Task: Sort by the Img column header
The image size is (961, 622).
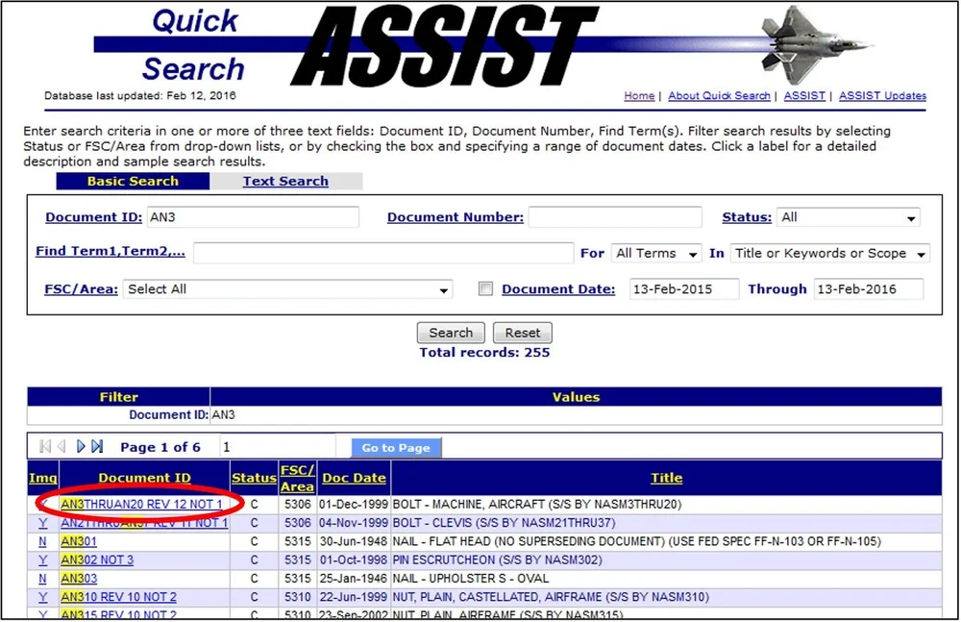Action: click(43, 478)
